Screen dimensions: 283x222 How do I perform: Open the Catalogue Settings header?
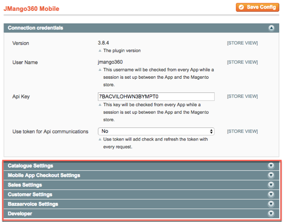tap(141, 166)
